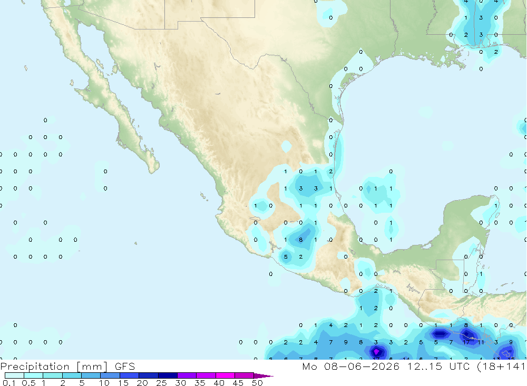Click the 15–20 mm legend color swatch

[x=130, y=375]
